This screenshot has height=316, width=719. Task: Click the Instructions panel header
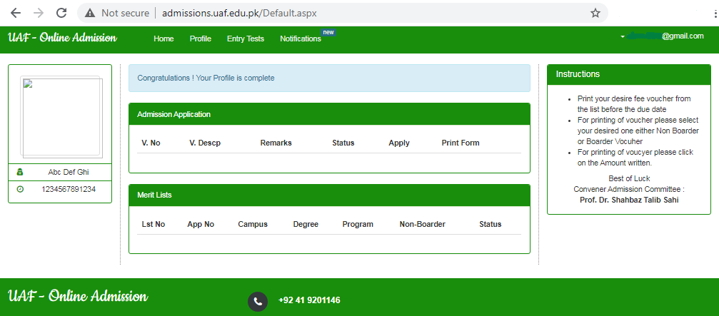(x=628, y=74)
